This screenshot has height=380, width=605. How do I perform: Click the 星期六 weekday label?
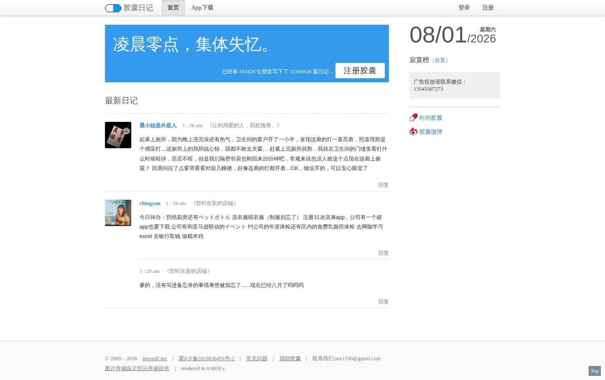[488, 30]
